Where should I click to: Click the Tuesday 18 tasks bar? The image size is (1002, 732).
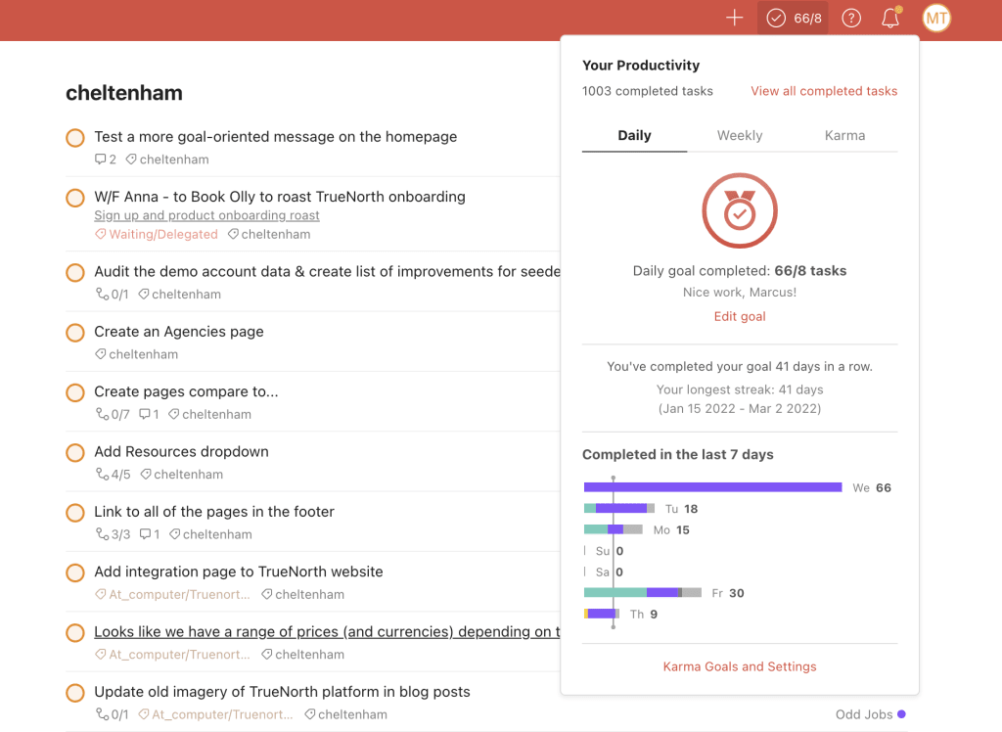[619, 508]
